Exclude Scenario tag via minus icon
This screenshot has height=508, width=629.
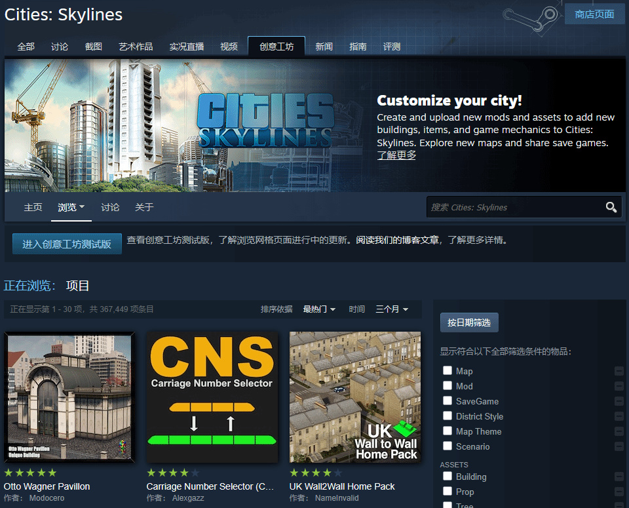(x=619, y=446)
